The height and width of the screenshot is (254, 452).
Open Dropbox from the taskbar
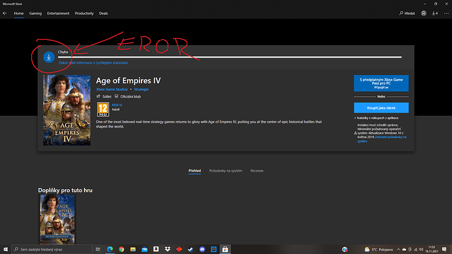(168, 249)
